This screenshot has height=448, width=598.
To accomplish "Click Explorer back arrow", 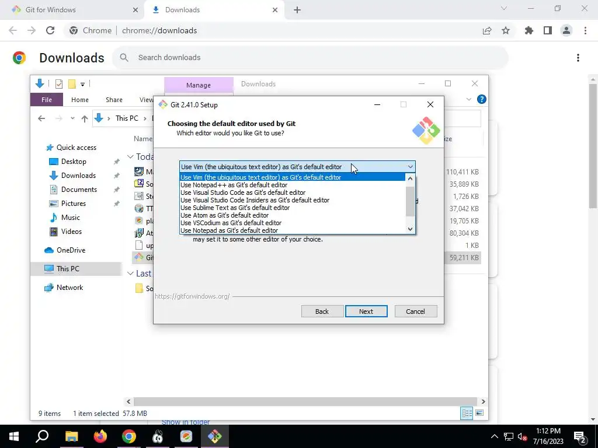I will pyautogui.click(x=41, y=118).
